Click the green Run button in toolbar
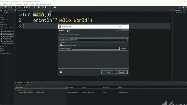 15,7
